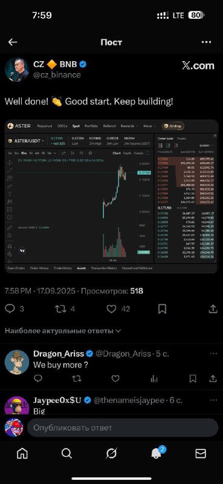Open Grok icon in bottom bar
Image resolution: width=223 pixels, height=484 pixels.
tap(111, 453)
